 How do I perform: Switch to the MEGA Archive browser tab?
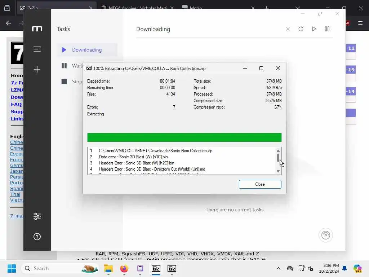coord(138,8)
